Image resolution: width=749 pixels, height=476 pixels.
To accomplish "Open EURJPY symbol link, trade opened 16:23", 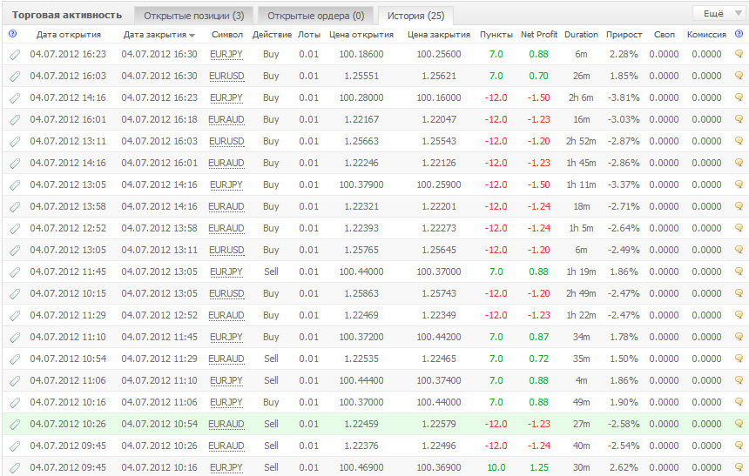I will pyautogui.click(x=226, y=55).
